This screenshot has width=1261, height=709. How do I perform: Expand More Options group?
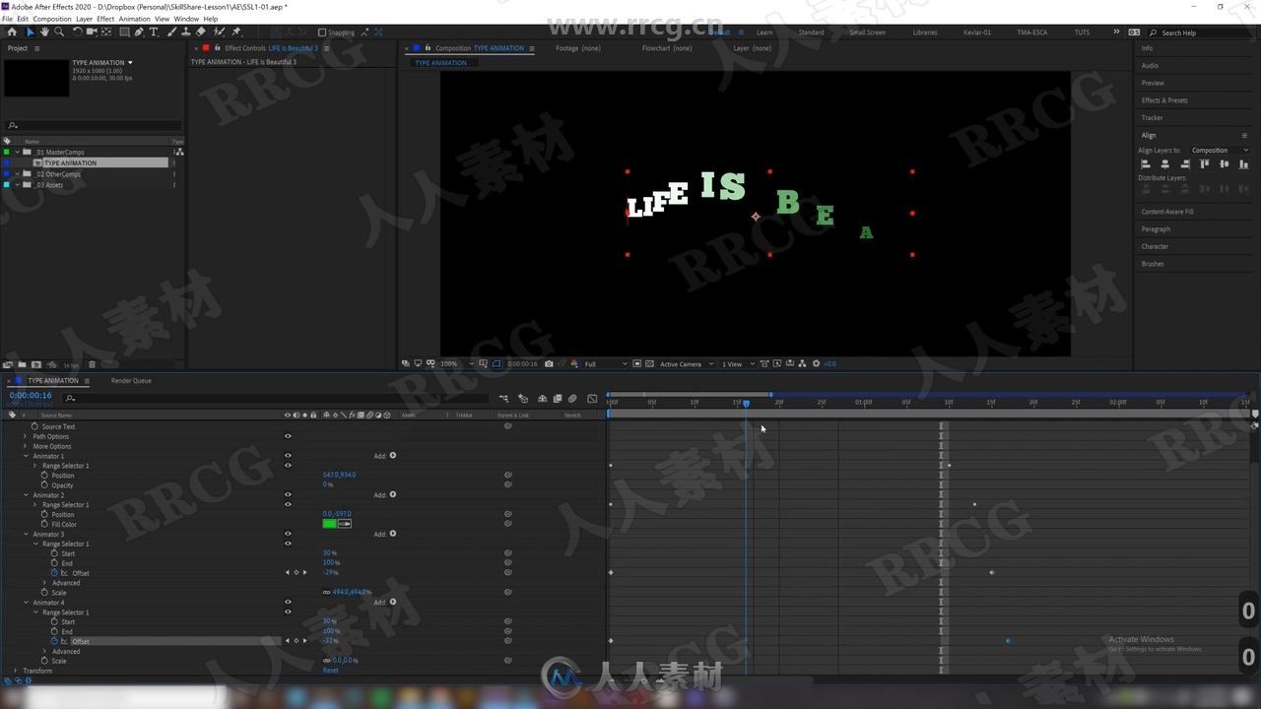[x=27, y=446]
